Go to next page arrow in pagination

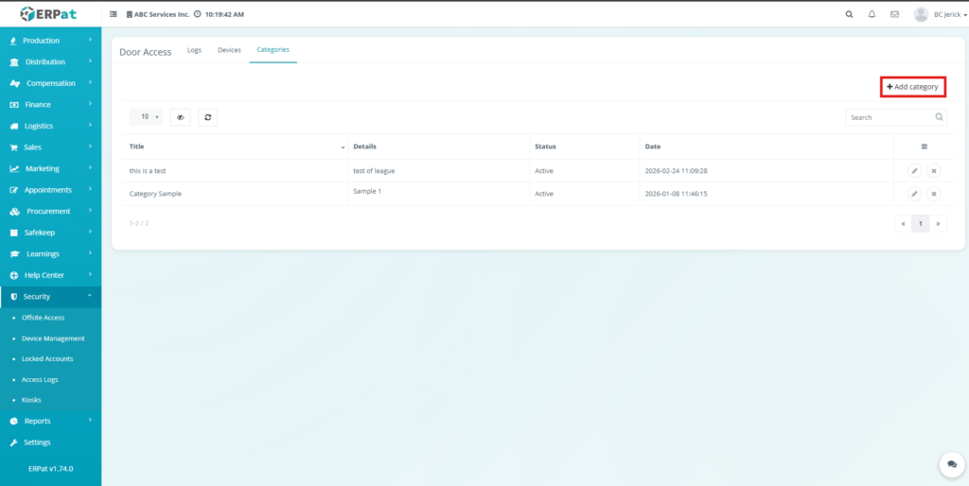(937, 224)
